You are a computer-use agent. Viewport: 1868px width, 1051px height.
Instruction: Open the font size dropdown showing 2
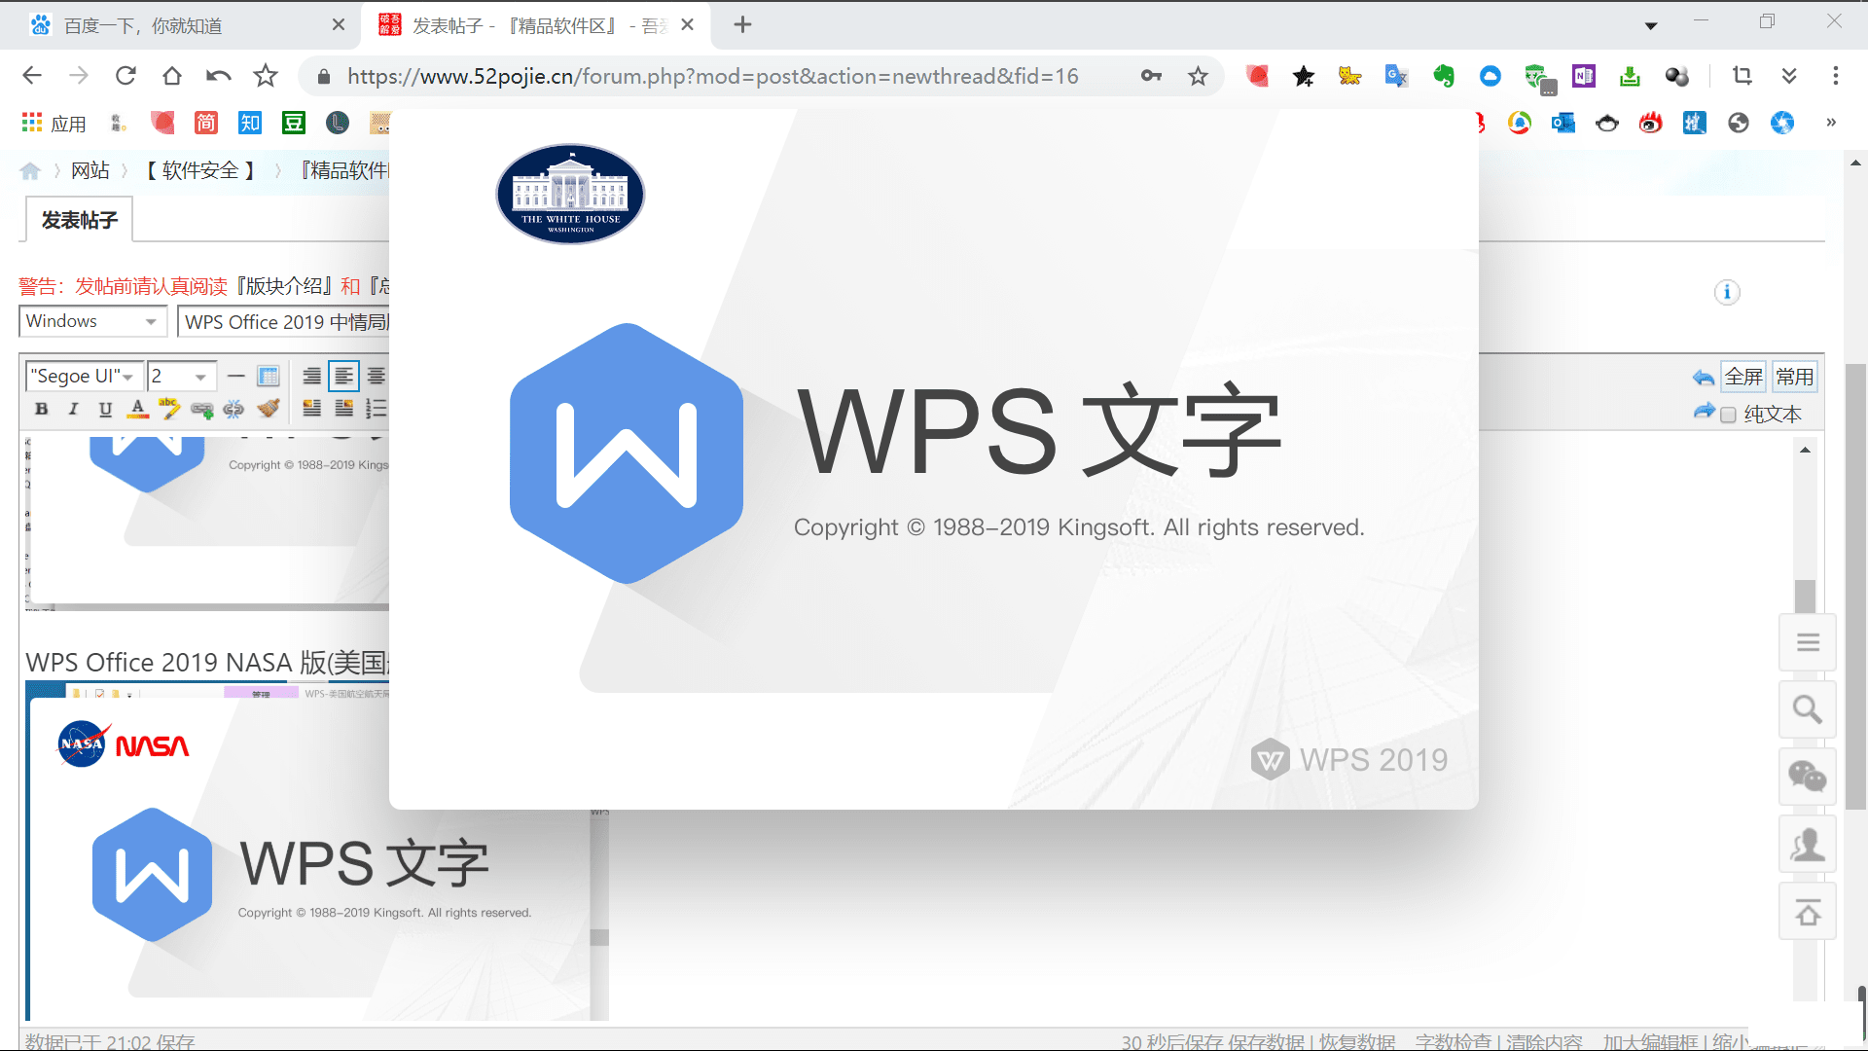tap(181, 376)
